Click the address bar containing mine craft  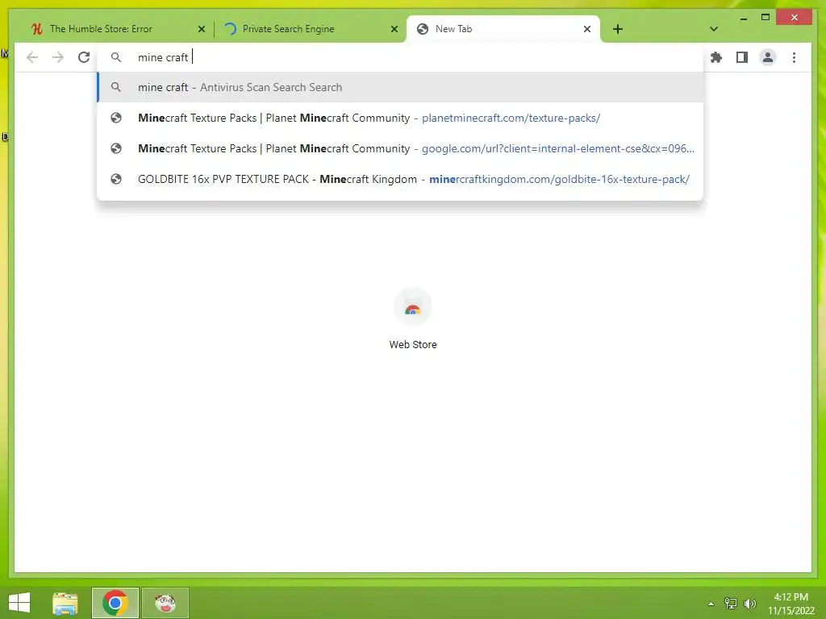click(400, 57)
